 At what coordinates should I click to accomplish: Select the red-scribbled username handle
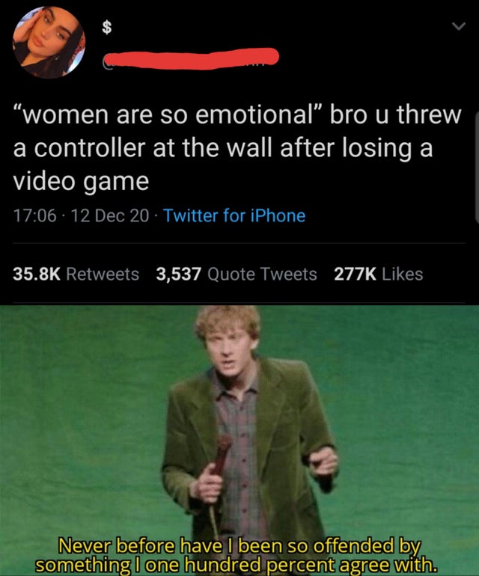point(190,58)
